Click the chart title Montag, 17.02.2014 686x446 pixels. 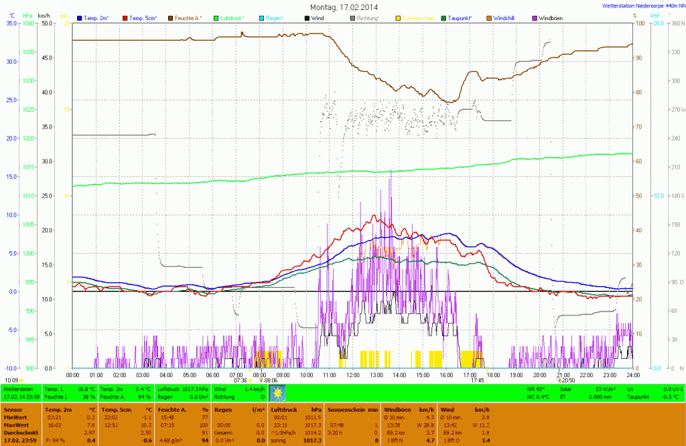[344, 7]
